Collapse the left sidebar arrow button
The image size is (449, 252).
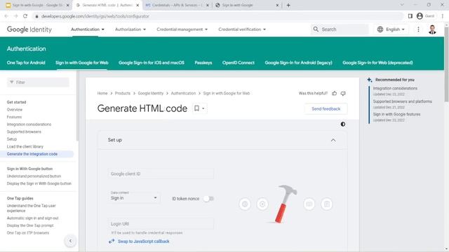point(70,241)
